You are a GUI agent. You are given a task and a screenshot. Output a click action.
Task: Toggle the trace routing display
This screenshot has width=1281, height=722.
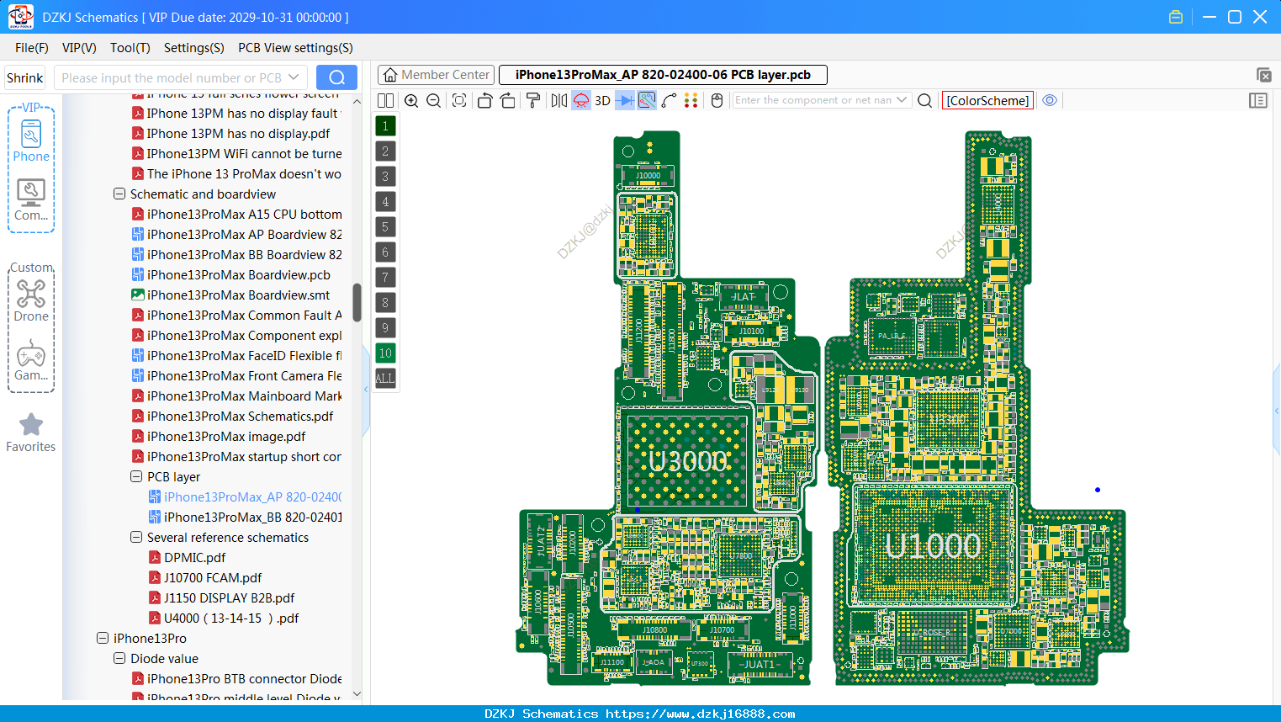(647, 100)
